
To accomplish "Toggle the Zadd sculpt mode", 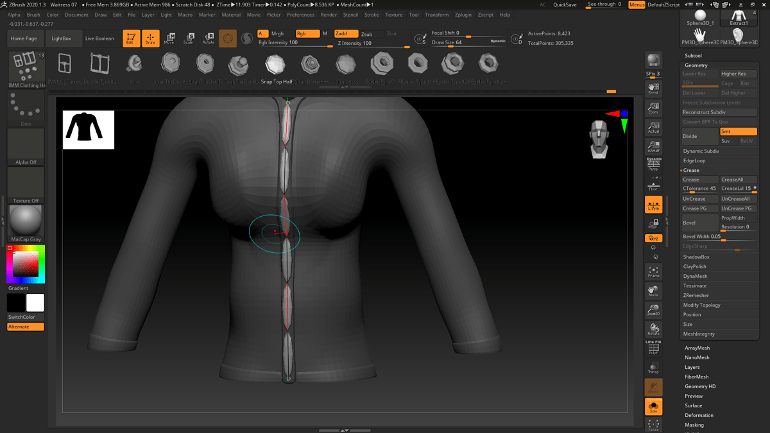I will point(346,34).
